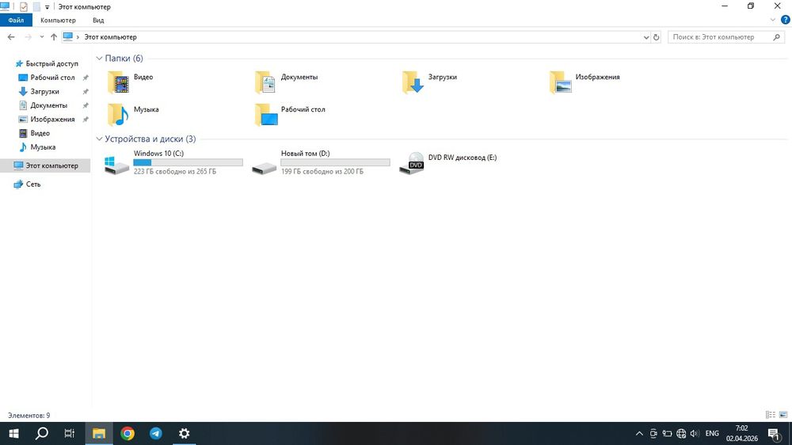
Task: Open Task View on taskbar
Action: [70, 433]
